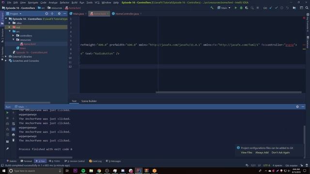
Task: Open the VCS menu
Action: [97, 2]
